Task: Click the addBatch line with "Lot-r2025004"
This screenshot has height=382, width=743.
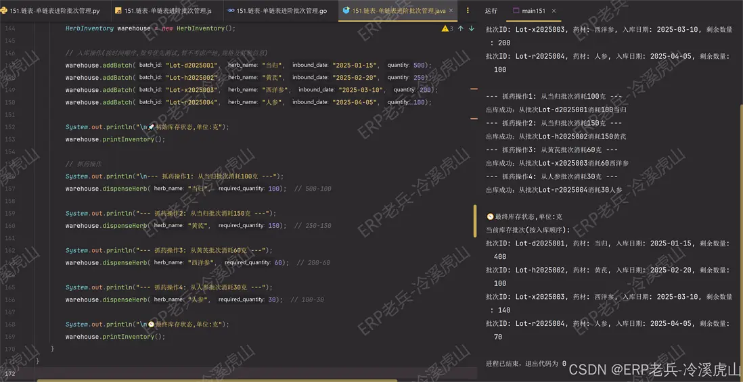Action: (x=249, y=102)
